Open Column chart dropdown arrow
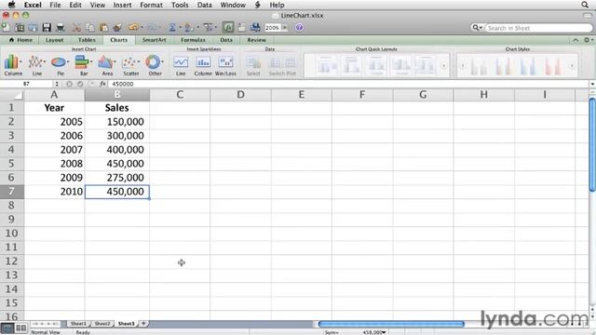596x335 pixels. (x=20, y=61)
